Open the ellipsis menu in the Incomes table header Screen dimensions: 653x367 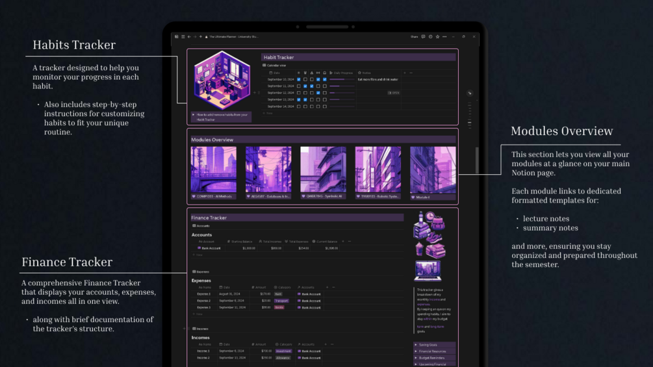point(332,344)
